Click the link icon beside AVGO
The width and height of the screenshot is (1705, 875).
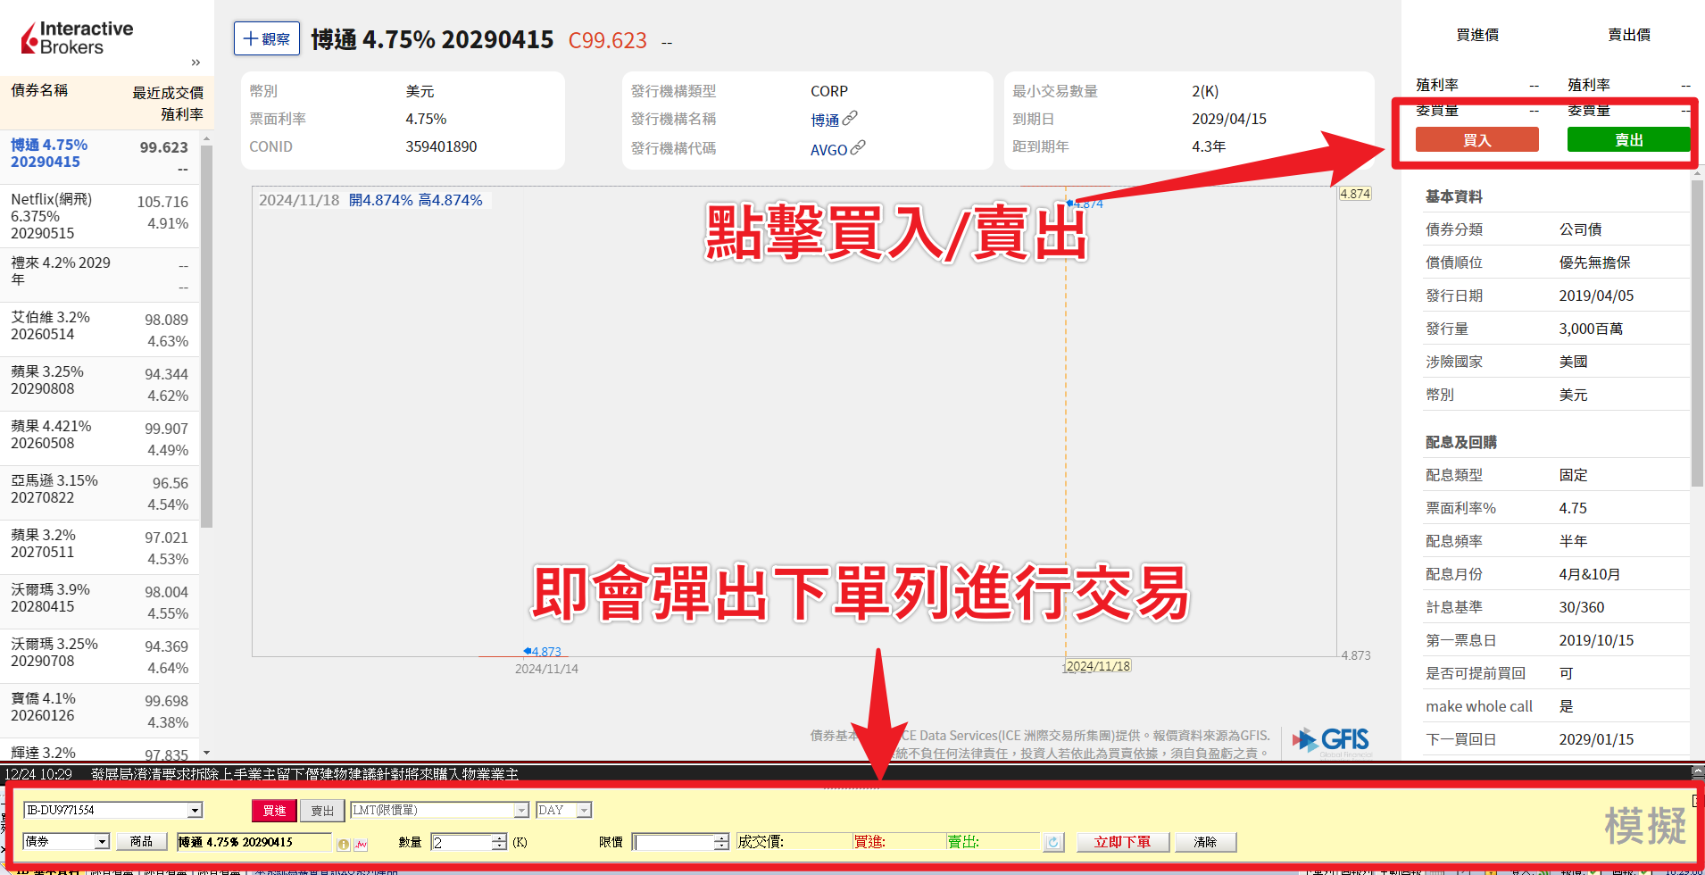click(858, 147)
